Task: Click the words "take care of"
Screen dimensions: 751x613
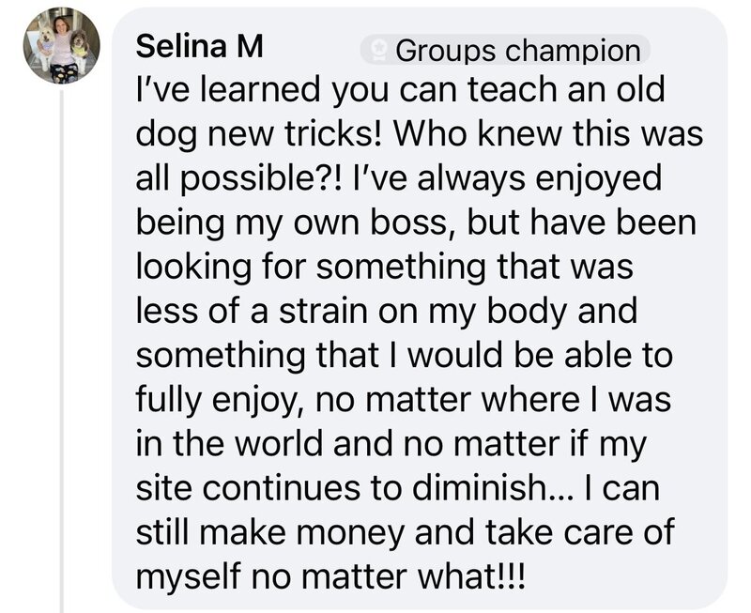Action: click(580, 532)
